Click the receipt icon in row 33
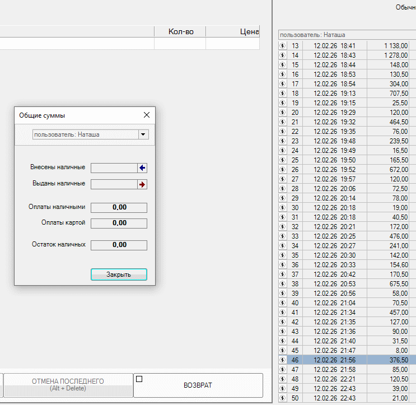The image size is (416, 405). click(283, 236)
